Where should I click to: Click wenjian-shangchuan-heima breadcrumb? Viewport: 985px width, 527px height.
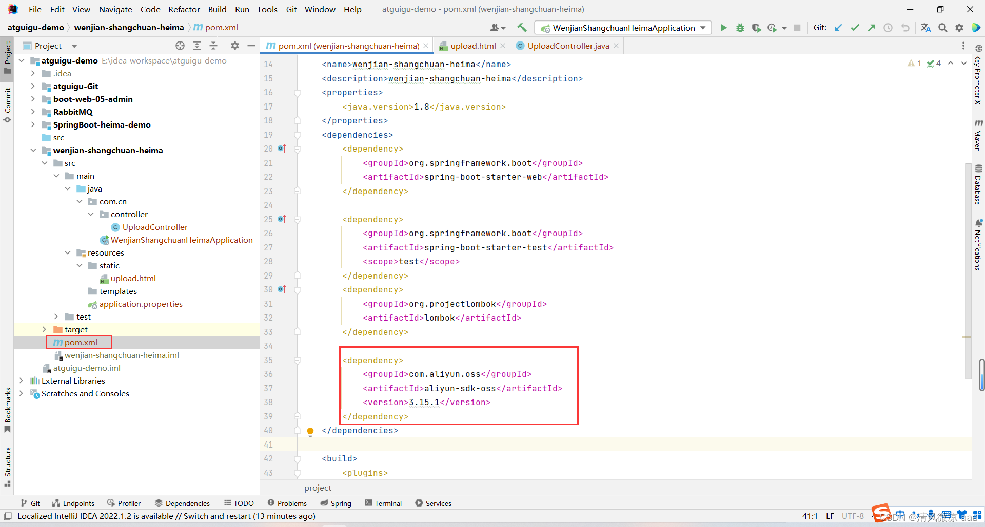(129, 28)
